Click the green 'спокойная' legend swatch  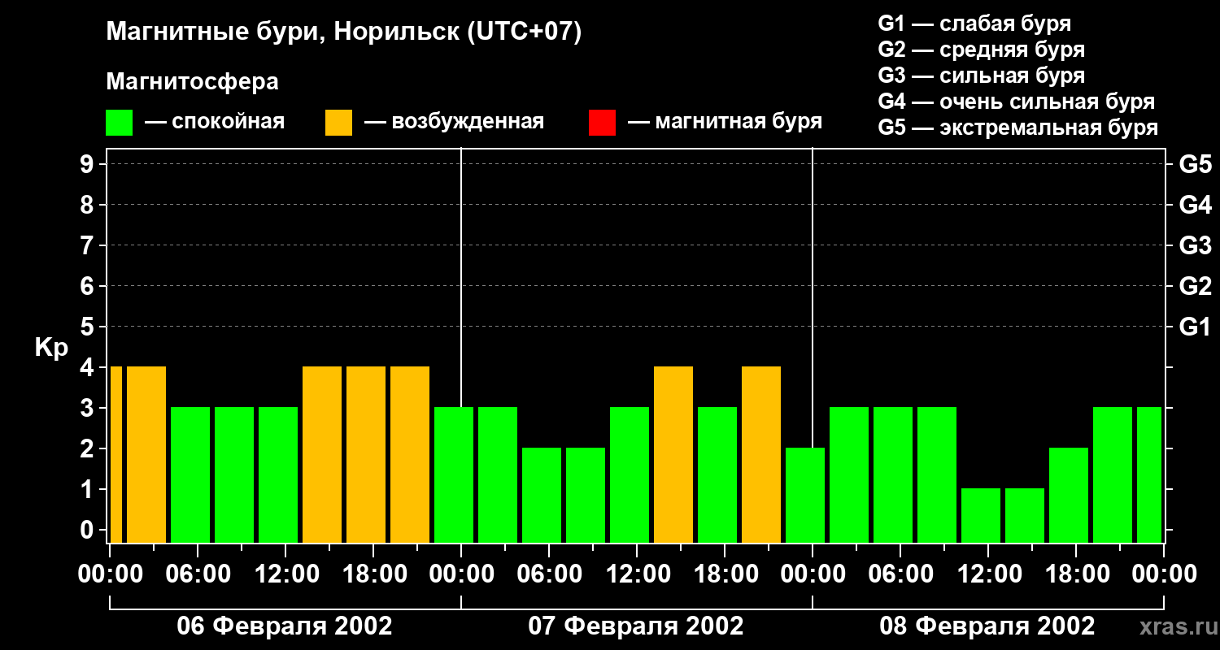119,123
